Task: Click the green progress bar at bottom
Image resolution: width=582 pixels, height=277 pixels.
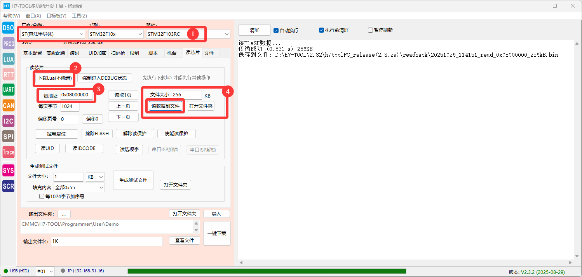Action: [x=267, y=271]
